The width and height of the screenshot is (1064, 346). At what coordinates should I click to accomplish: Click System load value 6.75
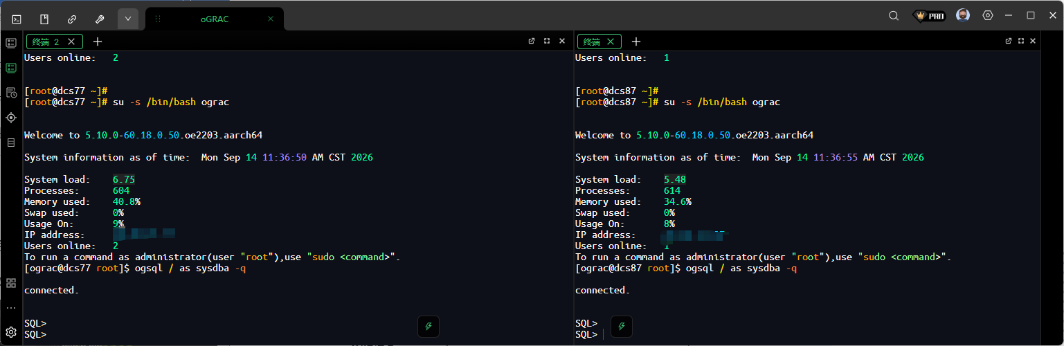click(124, 180)
